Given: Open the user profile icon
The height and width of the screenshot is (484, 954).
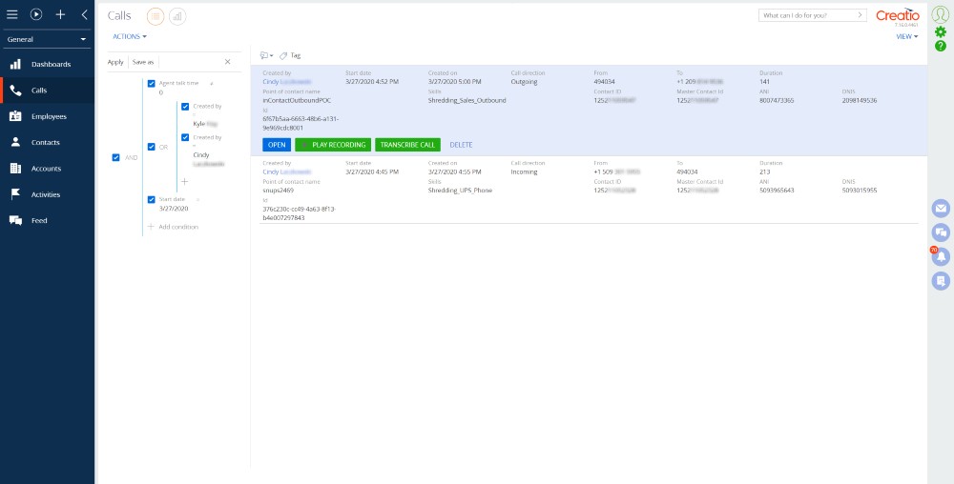Looking at the screenshot, I should [941, 14].
